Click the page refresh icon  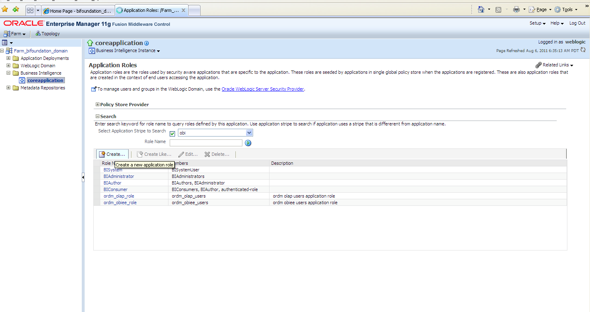pos(583,50)
